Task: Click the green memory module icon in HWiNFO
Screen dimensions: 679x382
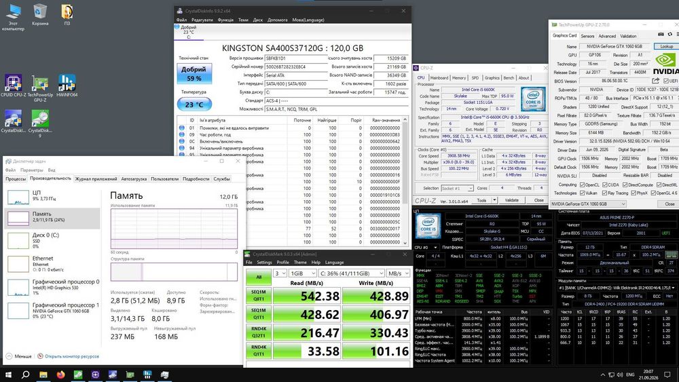Action: click(x=672, y=255)
